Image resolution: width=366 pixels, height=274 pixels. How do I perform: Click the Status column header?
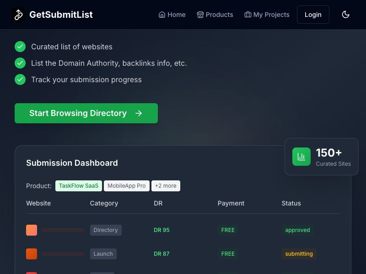pos(291,203)
